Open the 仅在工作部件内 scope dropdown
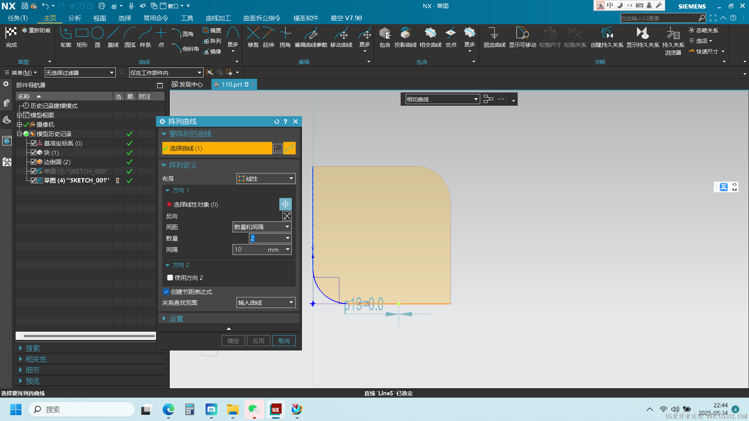 pos(167,73)
